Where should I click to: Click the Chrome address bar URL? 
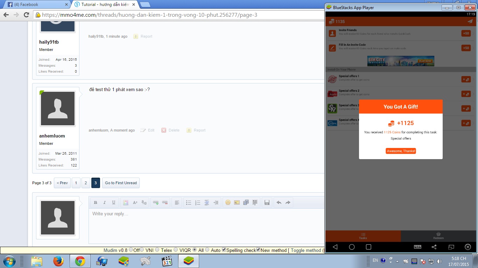tap(150, 15)
